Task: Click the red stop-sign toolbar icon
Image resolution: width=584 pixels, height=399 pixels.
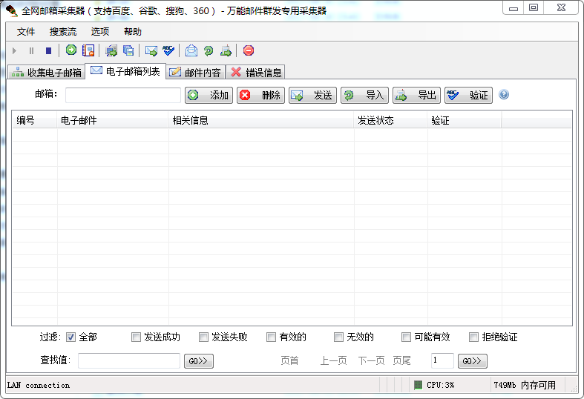Action: [249, 50]
